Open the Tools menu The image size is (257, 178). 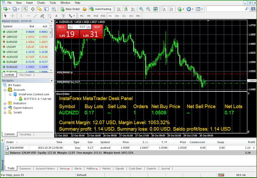tap(53, 3)
